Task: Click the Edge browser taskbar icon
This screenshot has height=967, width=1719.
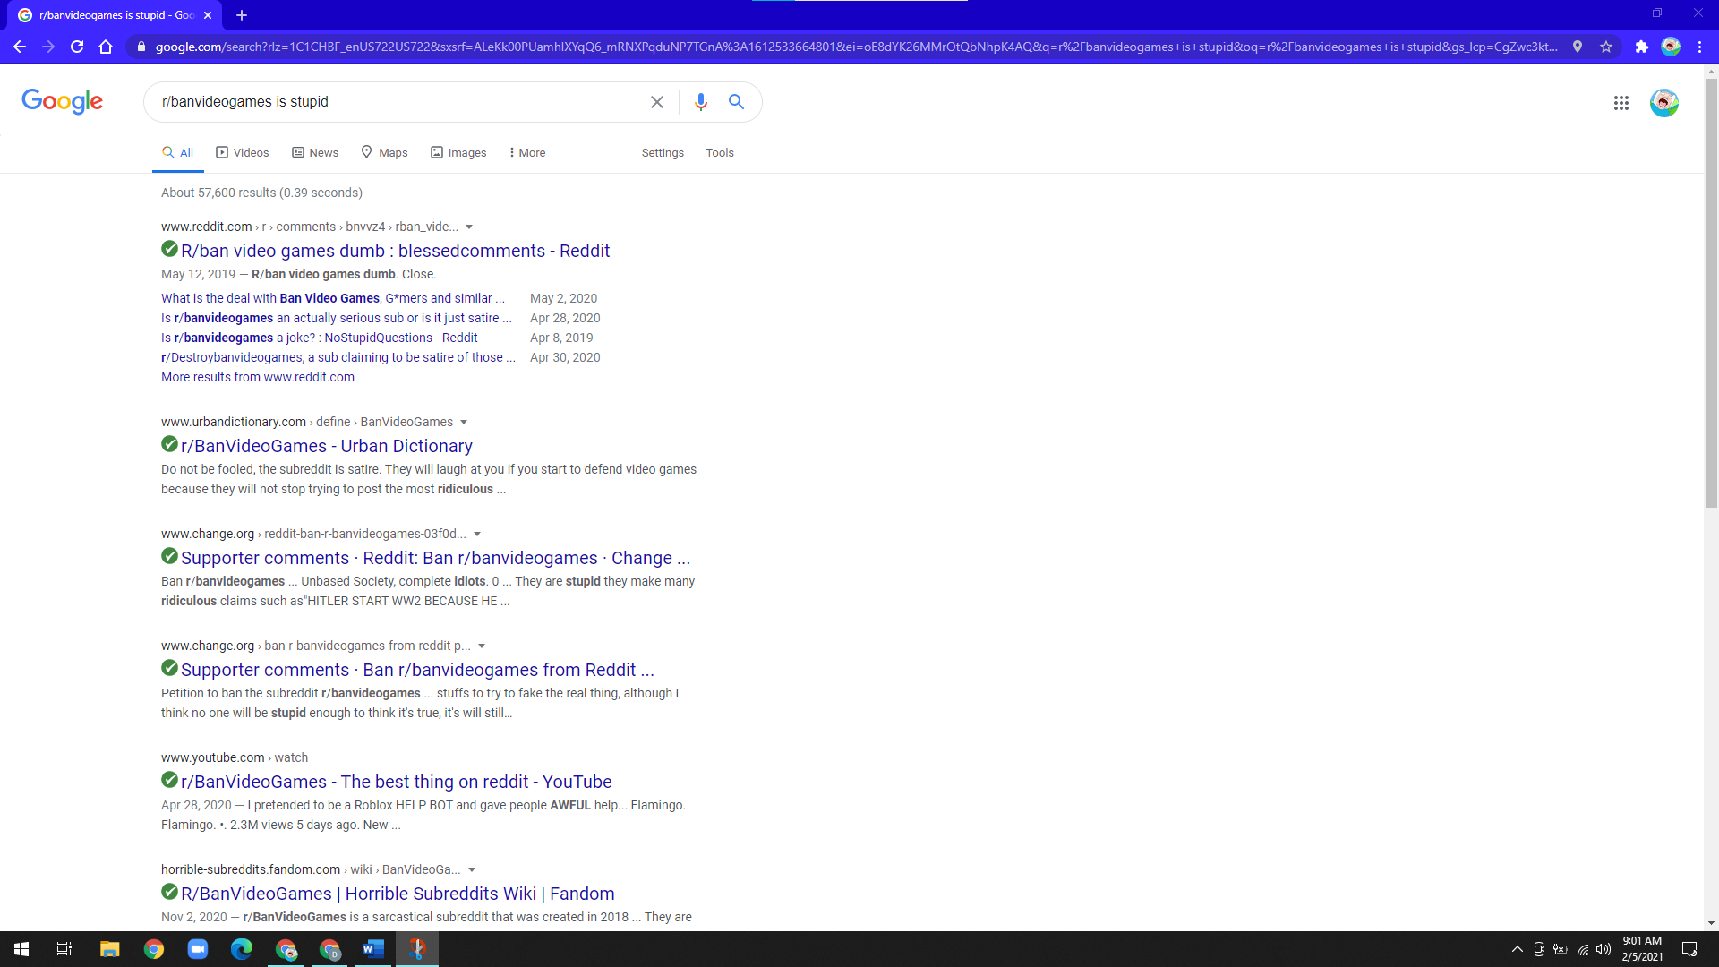Action: pos(242,948)
